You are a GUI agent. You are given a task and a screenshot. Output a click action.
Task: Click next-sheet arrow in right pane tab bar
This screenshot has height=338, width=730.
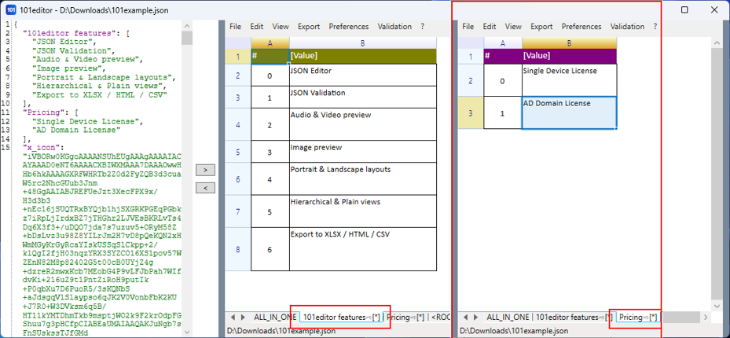476,317
